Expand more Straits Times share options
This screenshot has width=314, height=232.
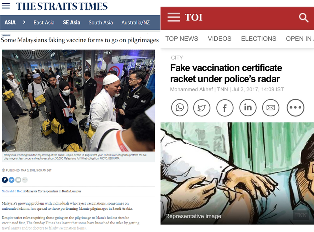point(25,180)
